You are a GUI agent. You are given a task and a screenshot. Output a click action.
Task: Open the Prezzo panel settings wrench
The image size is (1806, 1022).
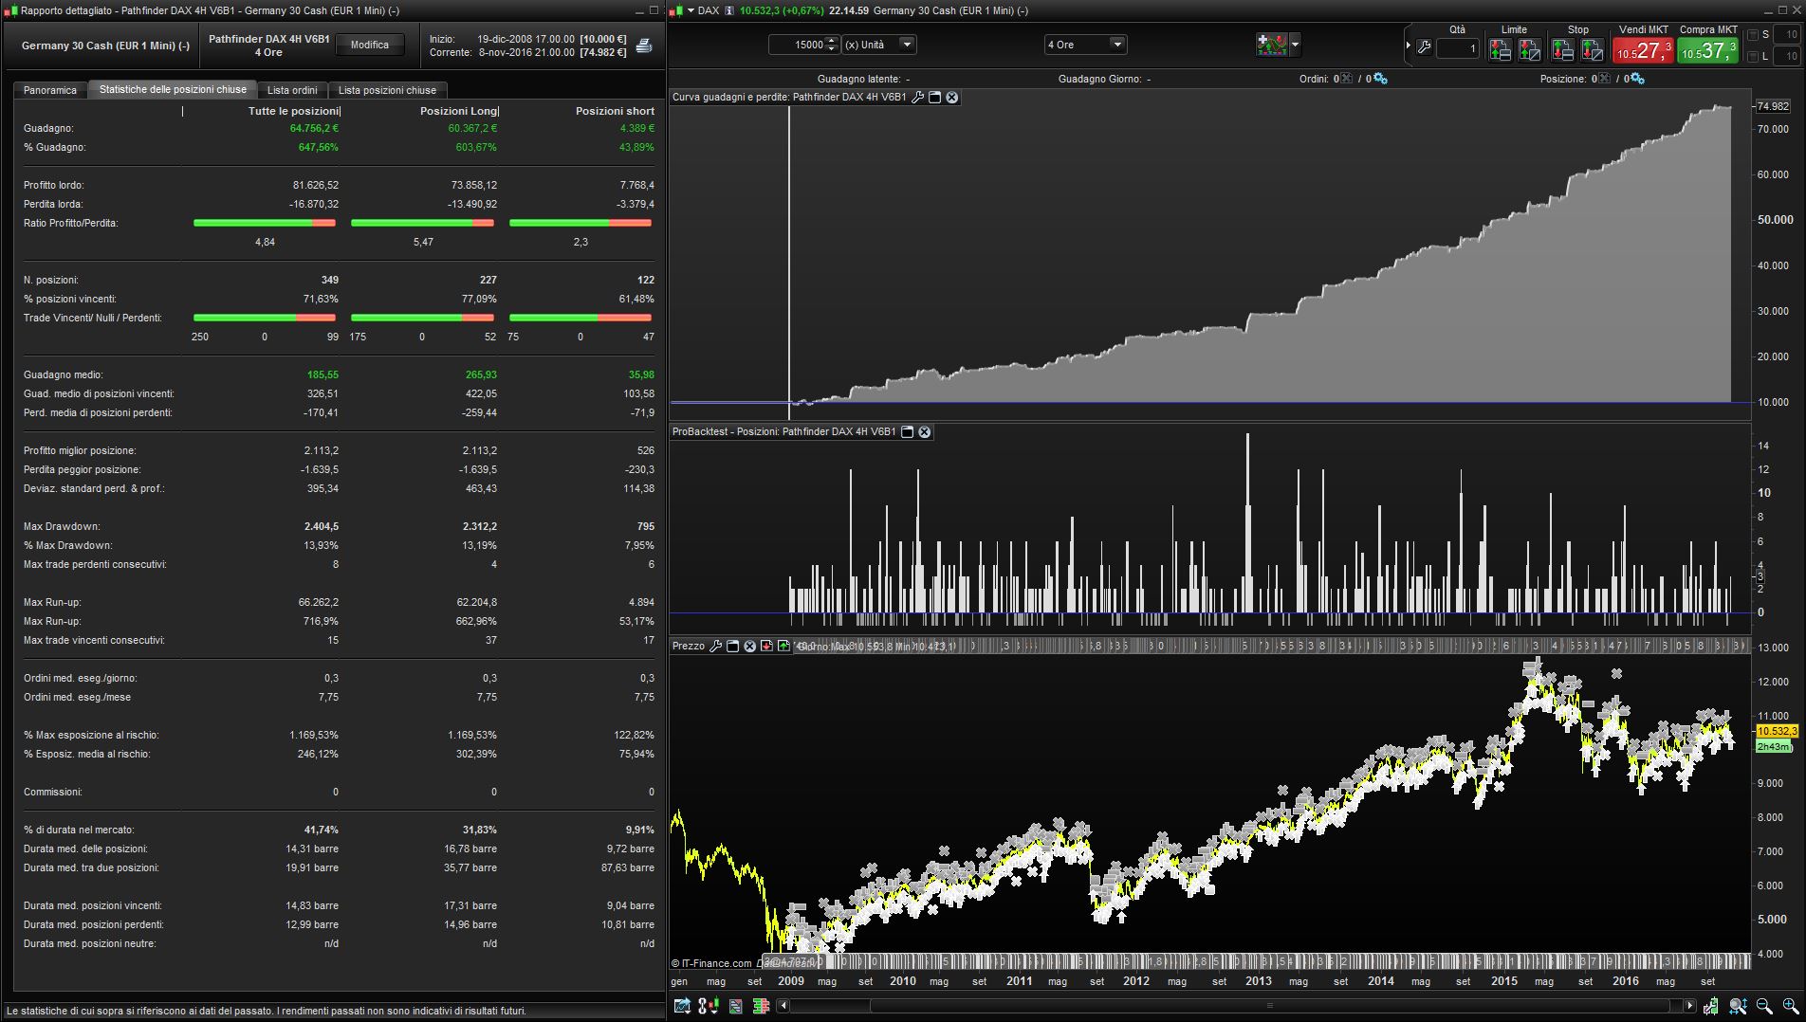point(716,646)
